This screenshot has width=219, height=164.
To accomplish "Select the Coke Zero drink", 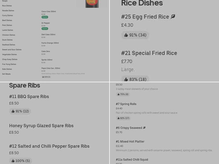I will coord(45,51).
